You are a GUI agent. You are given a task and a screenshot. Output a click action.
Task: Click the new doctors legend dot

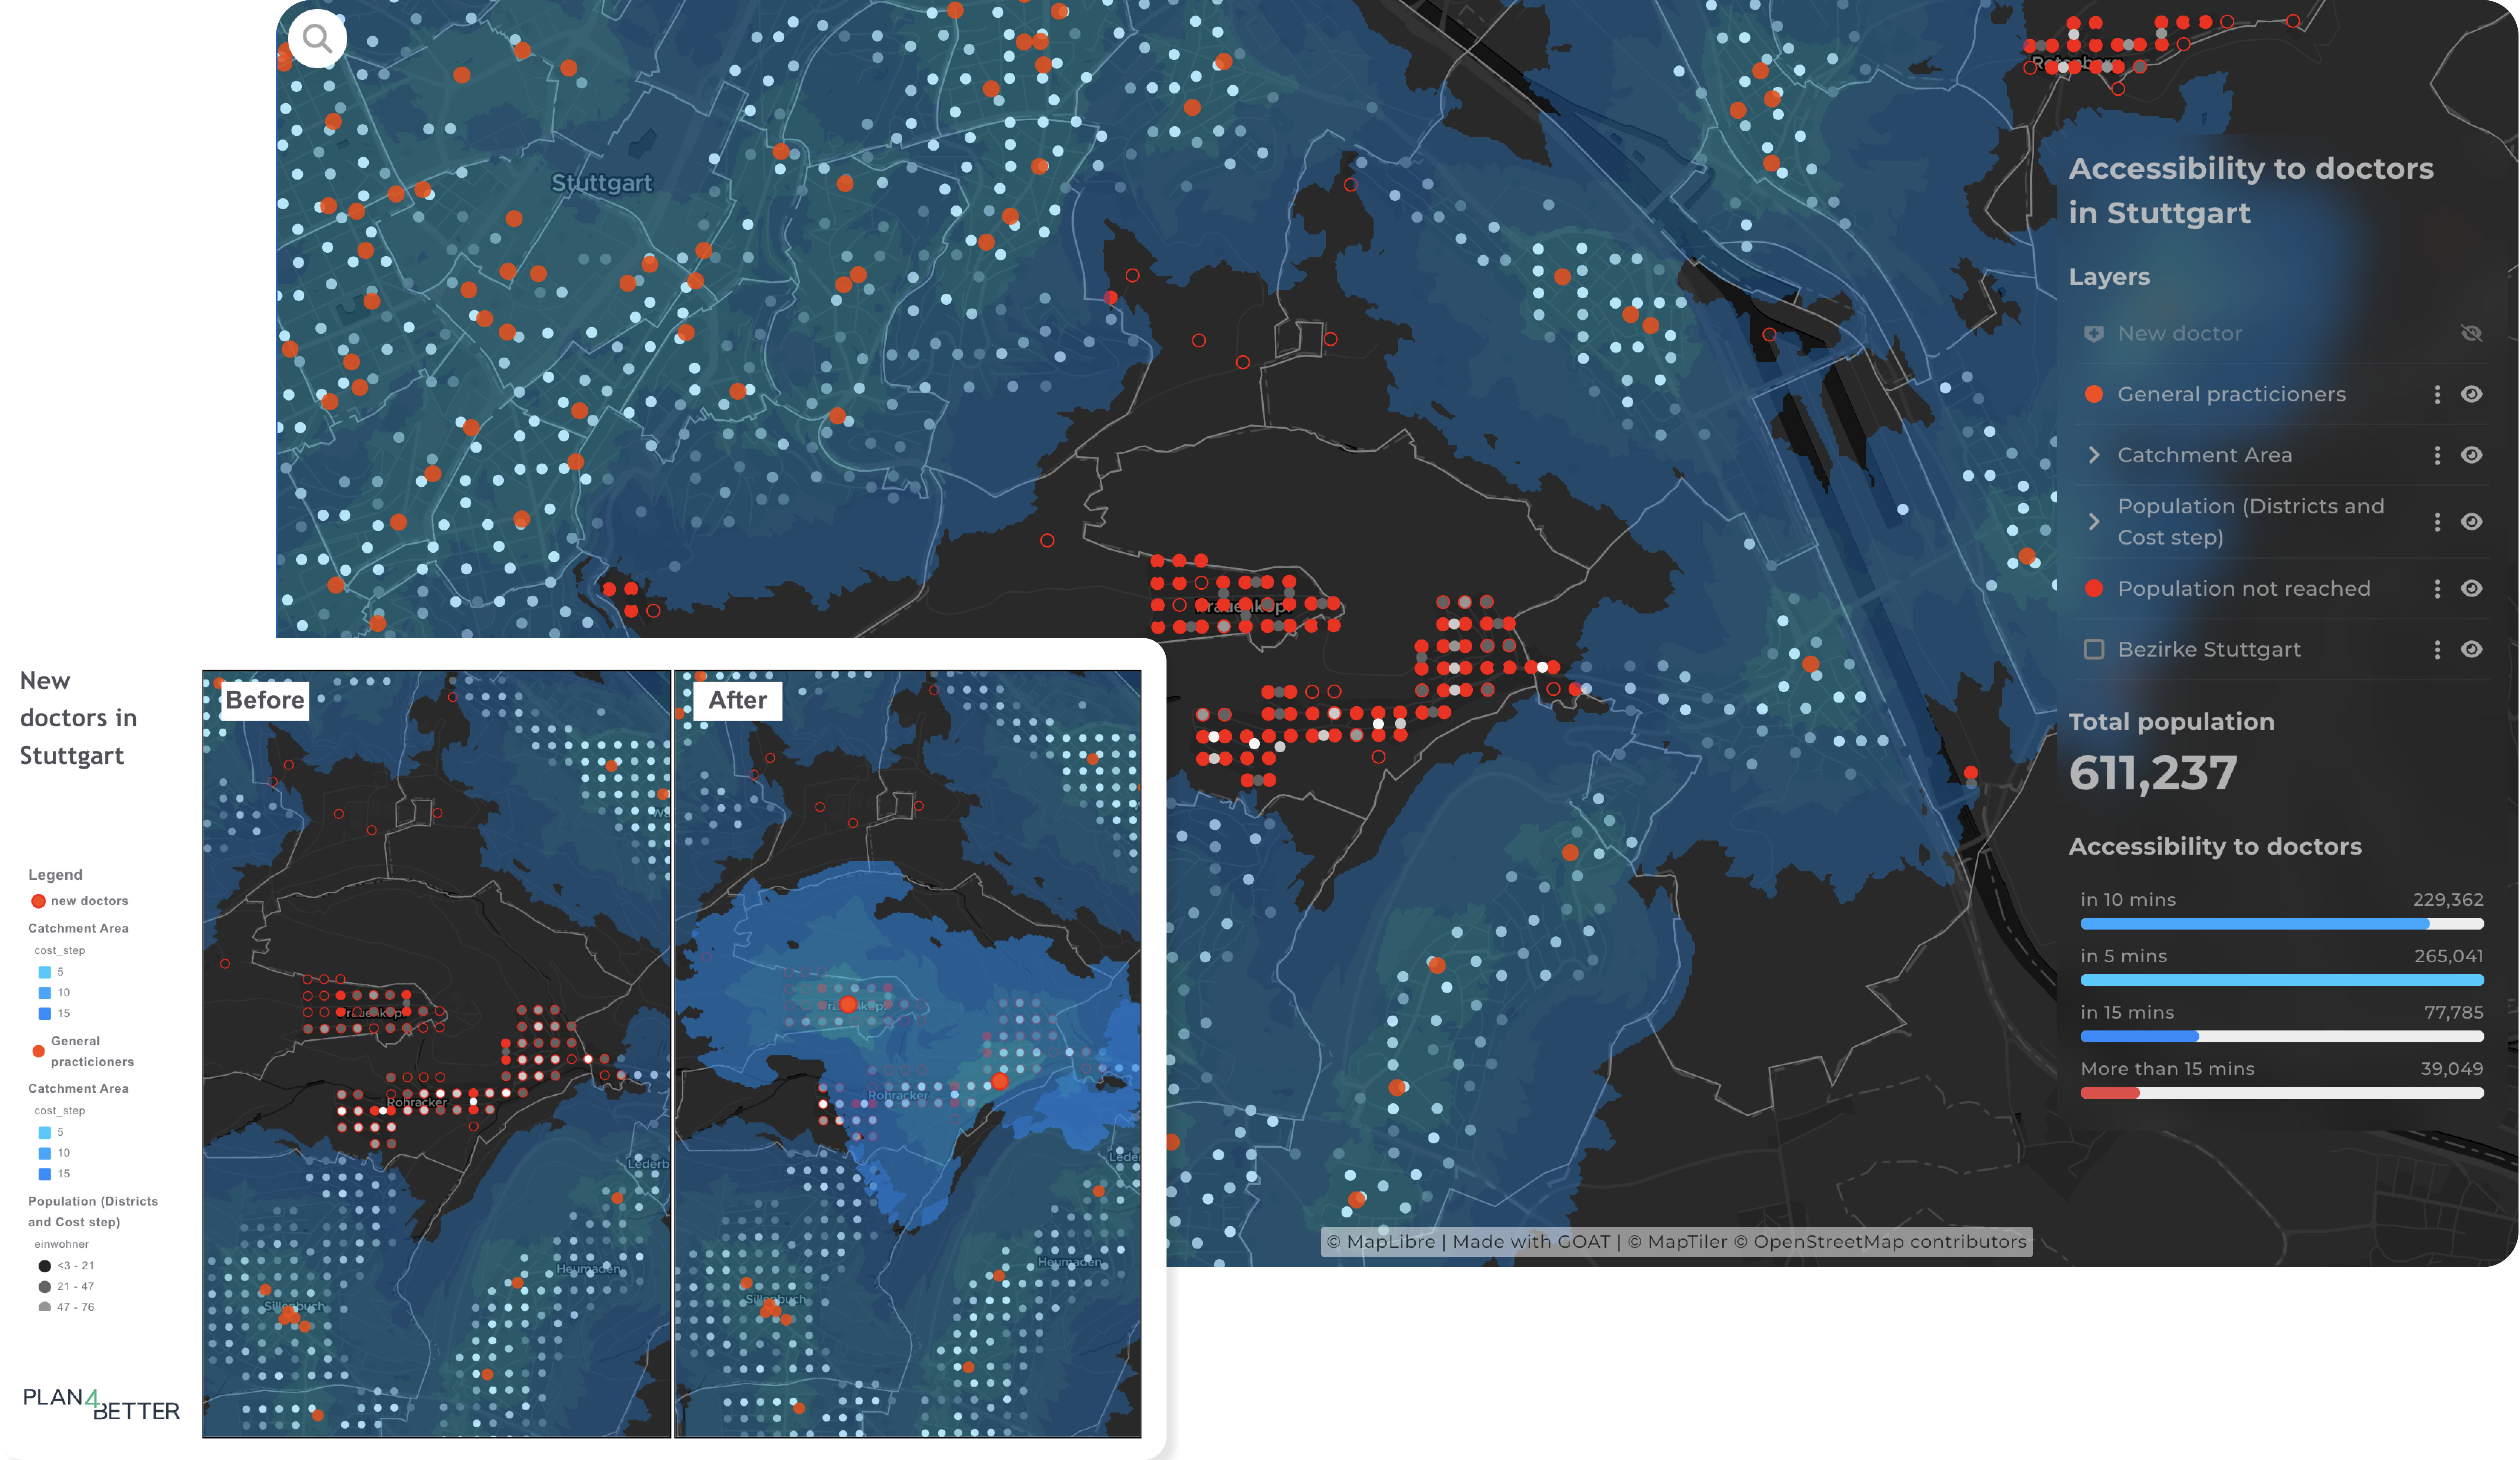(x=38, y=901)
